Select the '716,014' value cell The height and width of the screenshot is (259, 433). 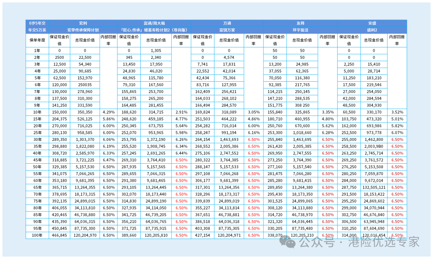(x=229, y=126)
